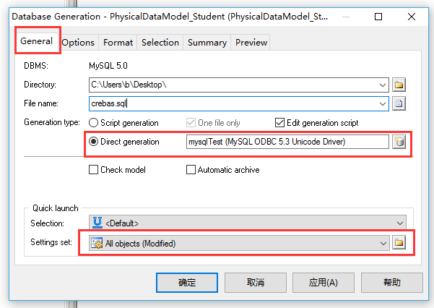The height and width of the screenshot is (308, 434).
Task: Uncheck Edit generation script checkbox
Action: pos(279,122)
